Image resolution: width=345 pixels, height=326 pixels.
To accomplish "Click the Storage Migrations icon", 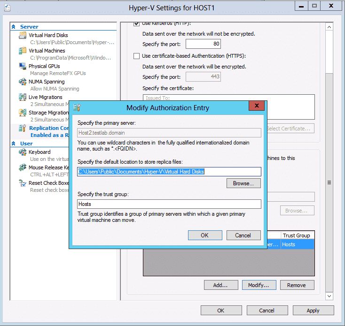I will [23, 113].
